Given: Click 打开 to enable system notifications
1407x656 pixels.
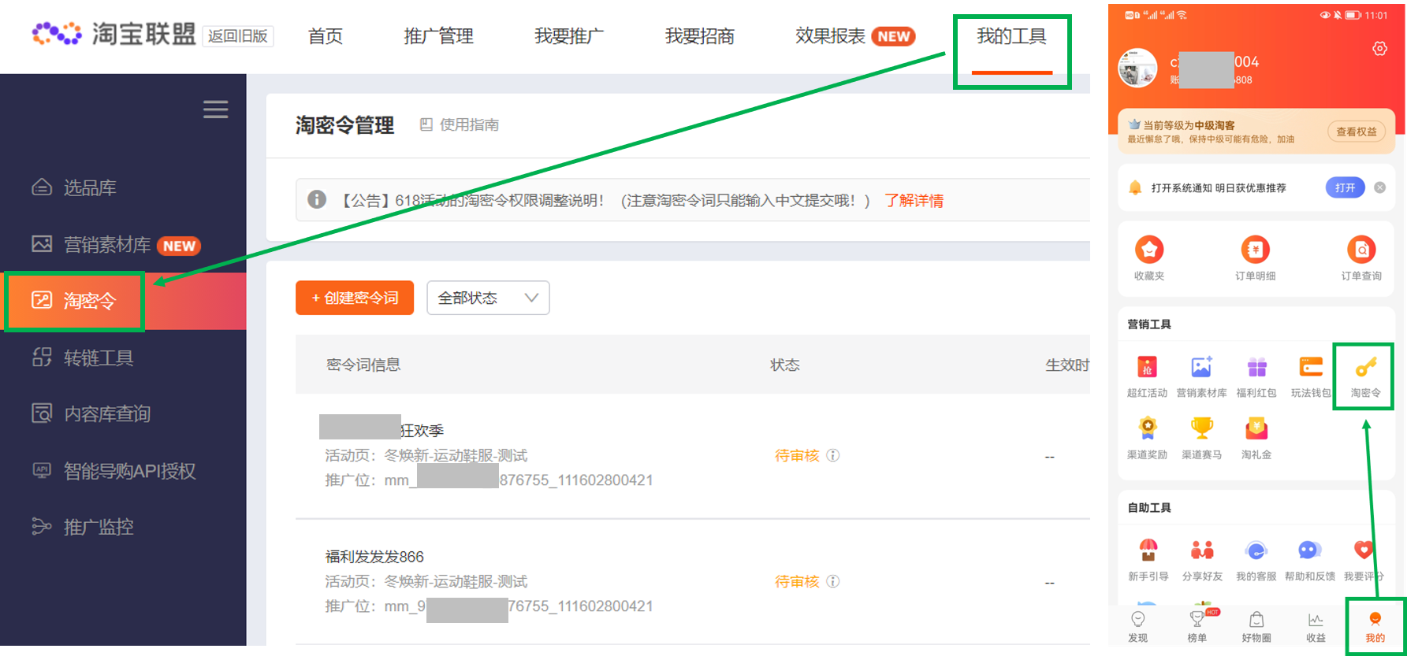Looking at the screenshot, I should tap(1346, 187).
